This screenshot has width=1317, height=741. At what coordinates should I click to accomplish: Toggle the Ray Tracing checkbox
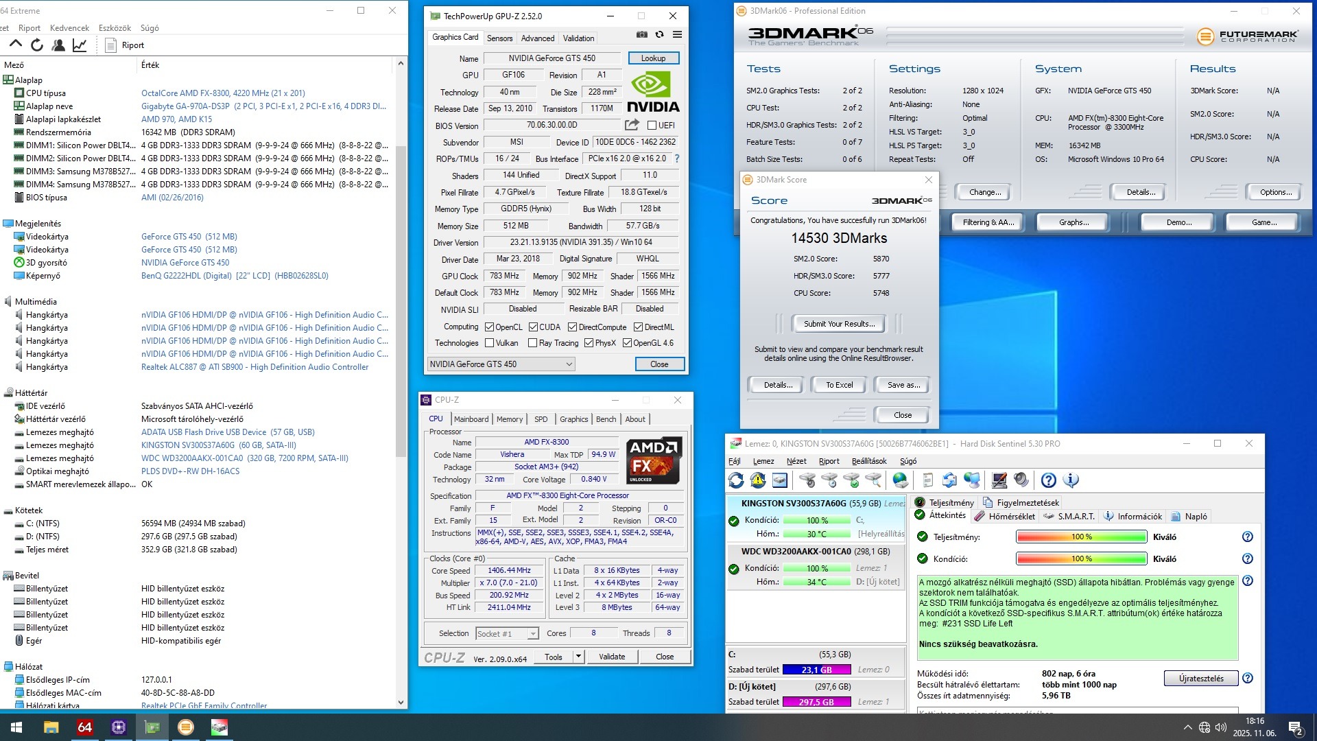(532, 343)
